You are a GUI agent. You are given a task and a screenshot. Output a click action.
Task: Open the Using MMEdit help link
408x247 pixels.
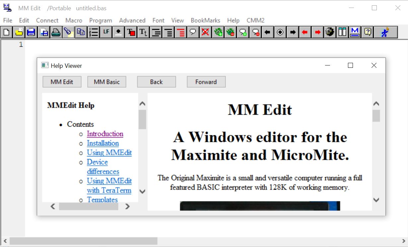click(x=109, y=153)
